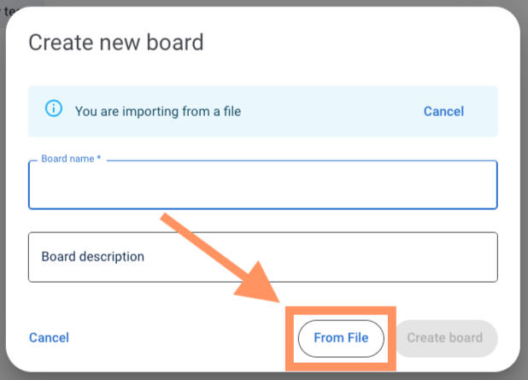This screenshot has height=380, width=528.
Task: Cancel the dialog using the bottom-left Cancel
Action: click(x=49, y=338)
